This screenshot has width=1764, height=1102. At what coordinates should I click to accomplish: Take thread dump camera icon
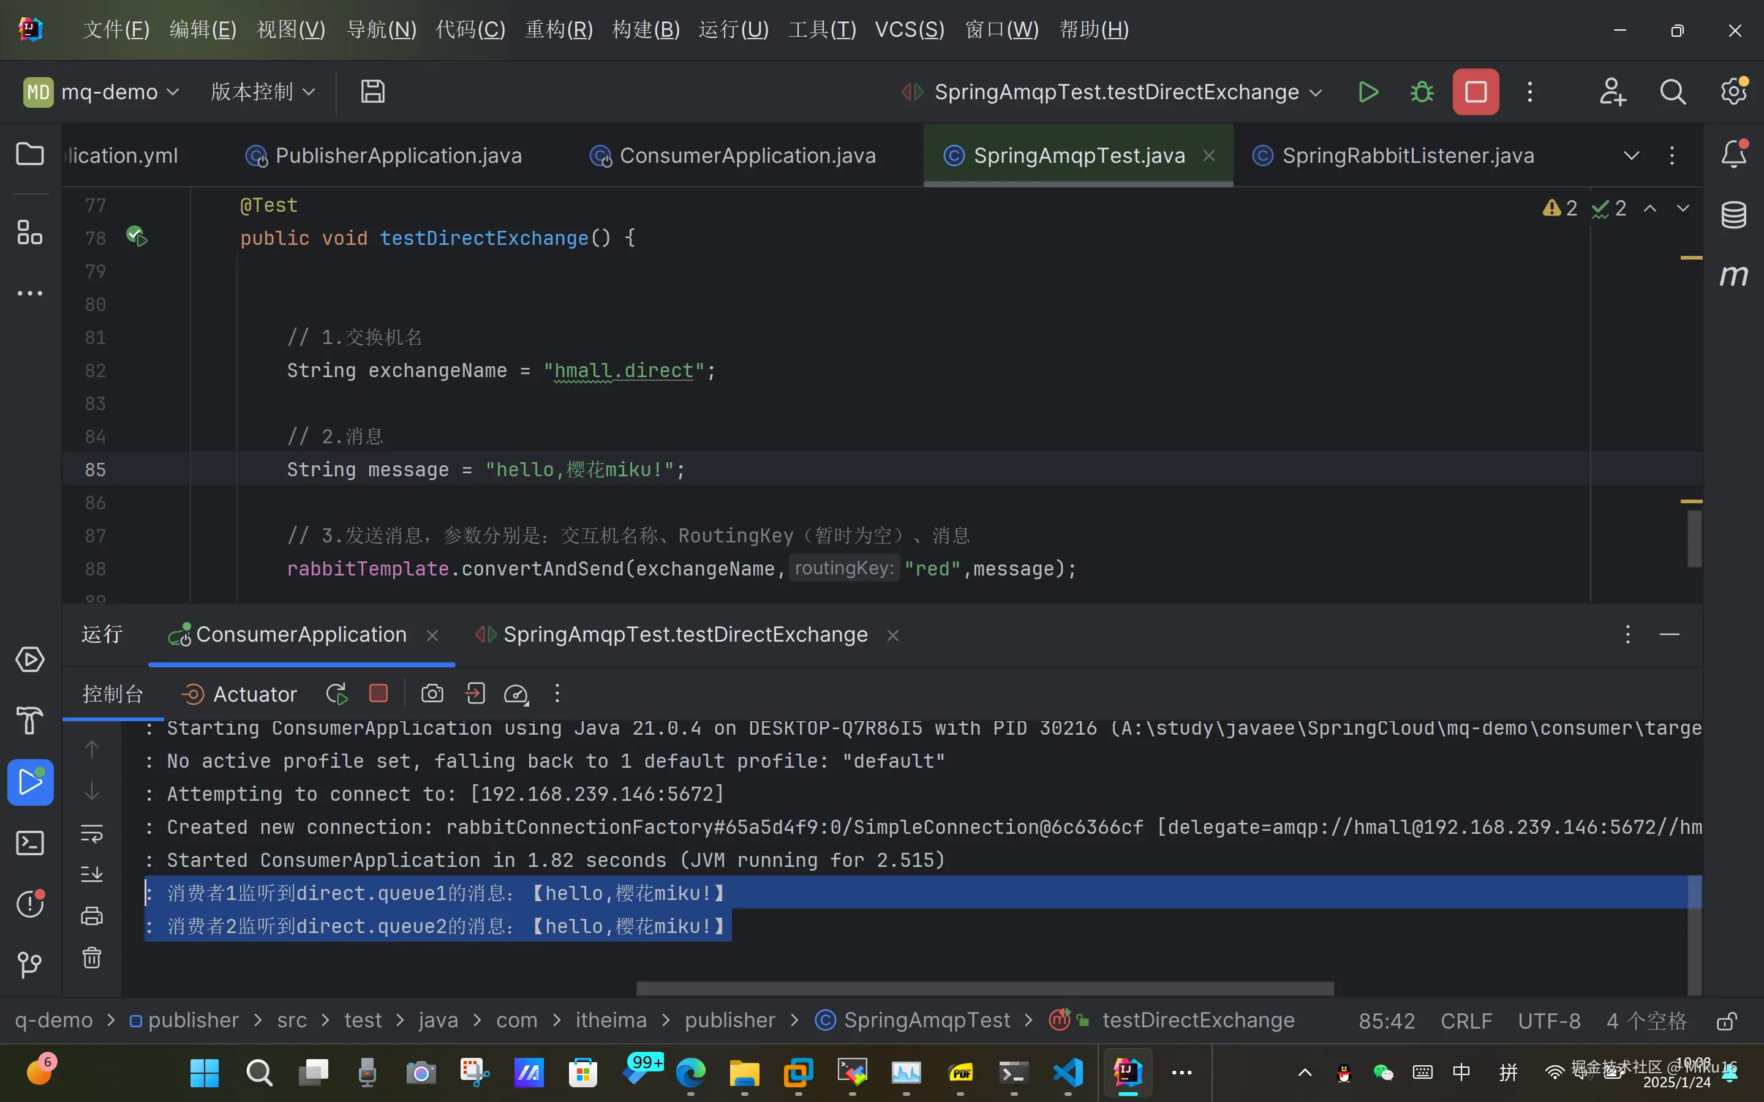pos(432,694)
